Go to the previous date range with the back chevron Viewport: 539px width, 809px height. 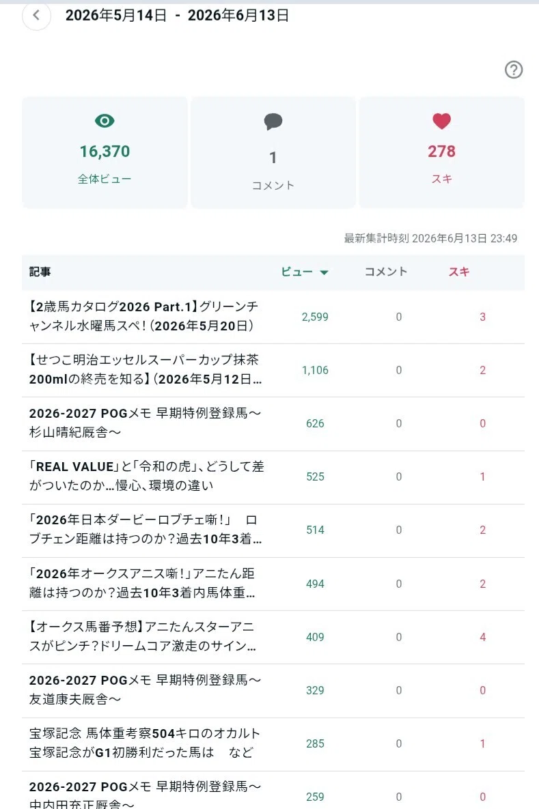[x=36, y=16]
